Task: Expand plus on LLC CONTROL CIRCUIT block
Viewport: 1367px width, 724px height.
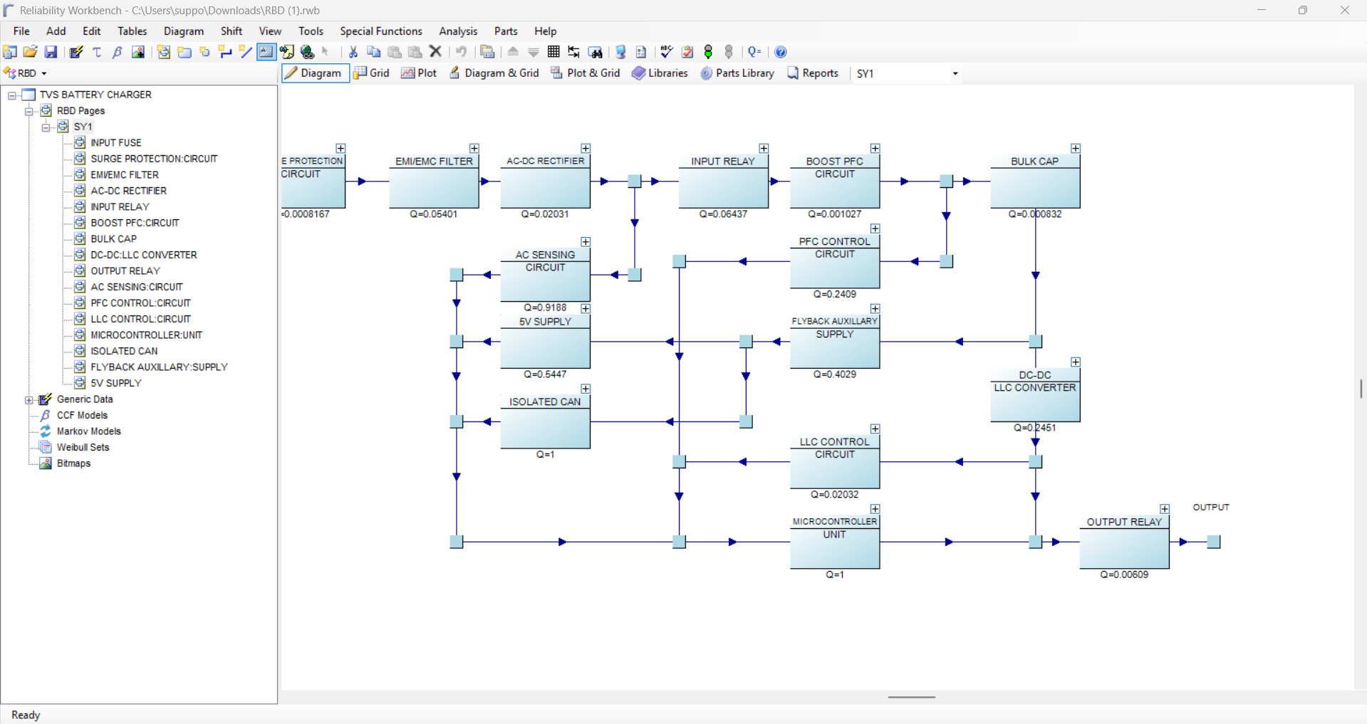Action: (x=875, y=429)
